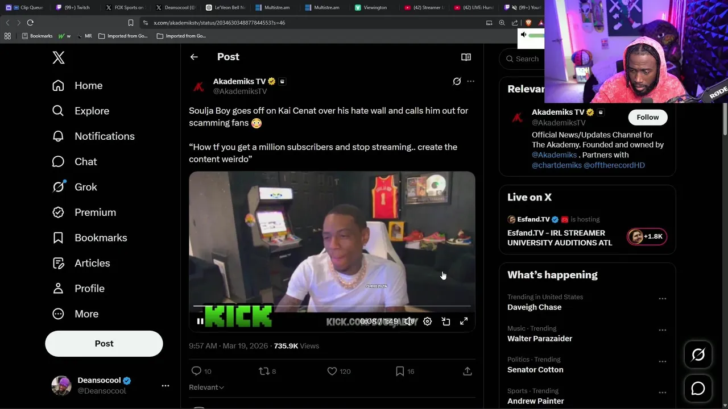Bookmark this page in address bar

click(130, 23)
